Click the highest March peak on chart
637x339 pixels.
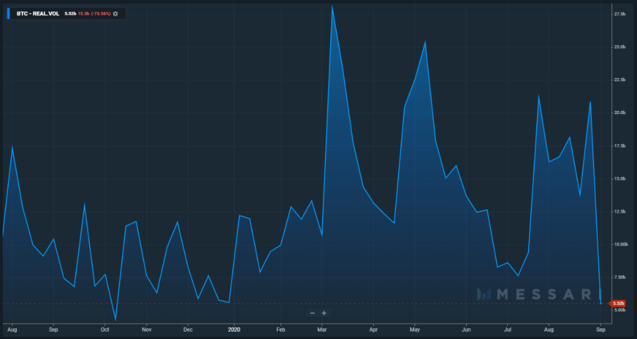pyautogui.click(x=332, y=6)
